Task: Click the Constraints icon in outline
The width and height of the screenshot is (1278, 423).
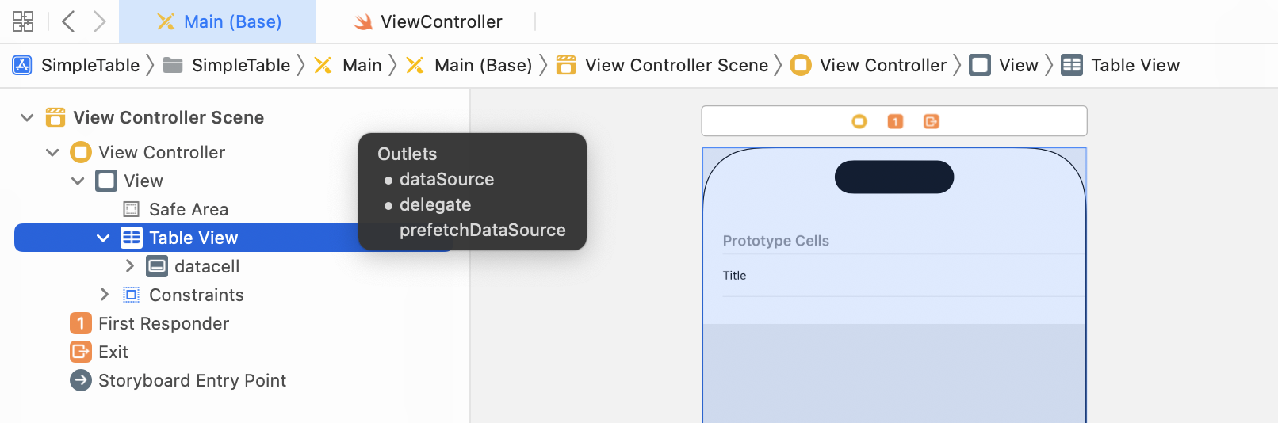Action: click(x=132, y=295)
